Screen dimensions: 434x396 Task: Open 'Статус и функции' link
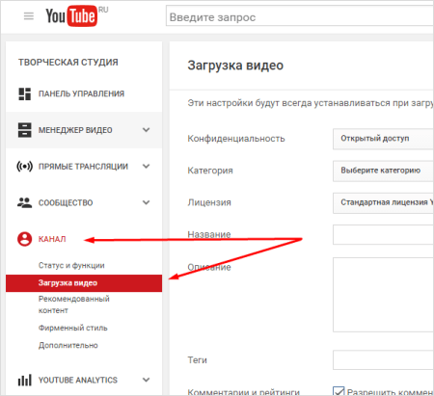[x=71, y=265]
